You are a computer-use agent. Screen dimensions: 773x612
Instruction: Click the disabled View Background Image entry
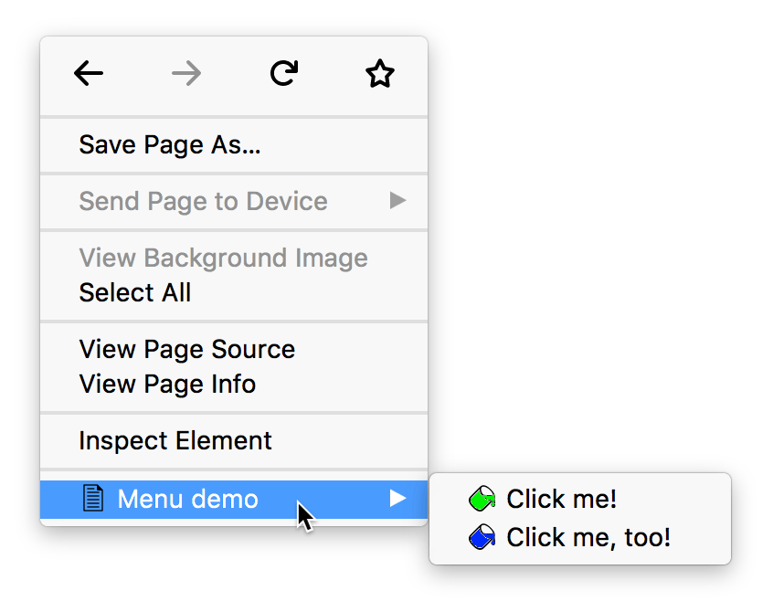pyautogui.click(x=223, y=259)
